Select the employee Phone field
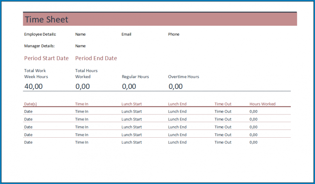The width and height of the screenshot is (315, 184). [x=174, y=34]
